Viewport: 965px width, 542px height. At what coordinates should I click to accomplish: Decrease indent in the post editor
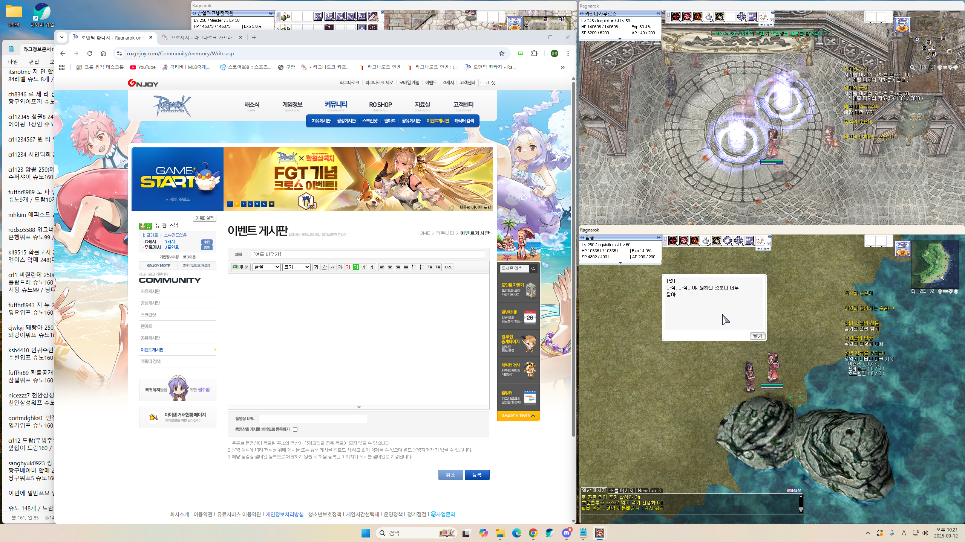[x=430, y=267]
